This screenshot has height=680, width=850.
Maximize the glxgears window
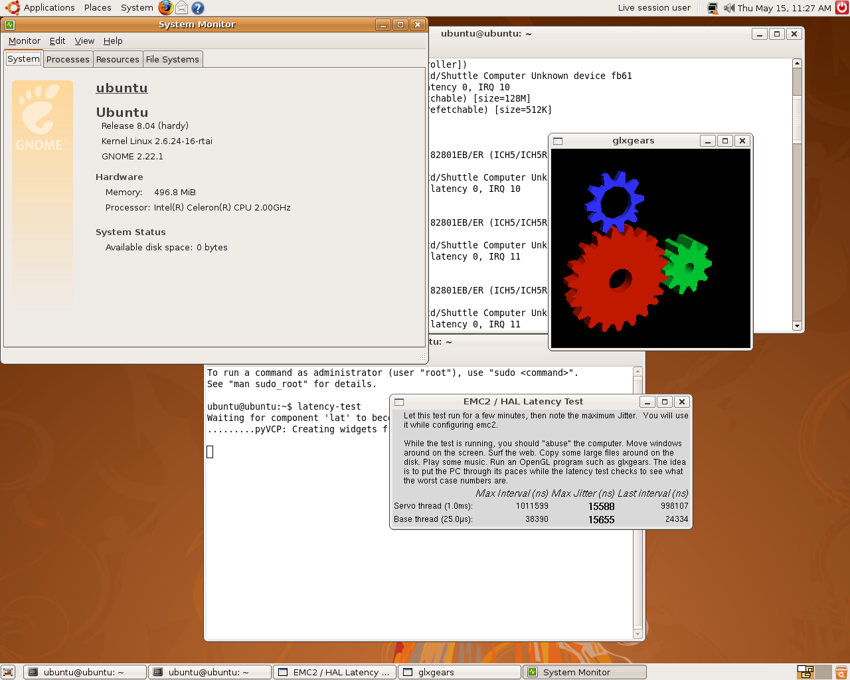(x=725, y=141)
